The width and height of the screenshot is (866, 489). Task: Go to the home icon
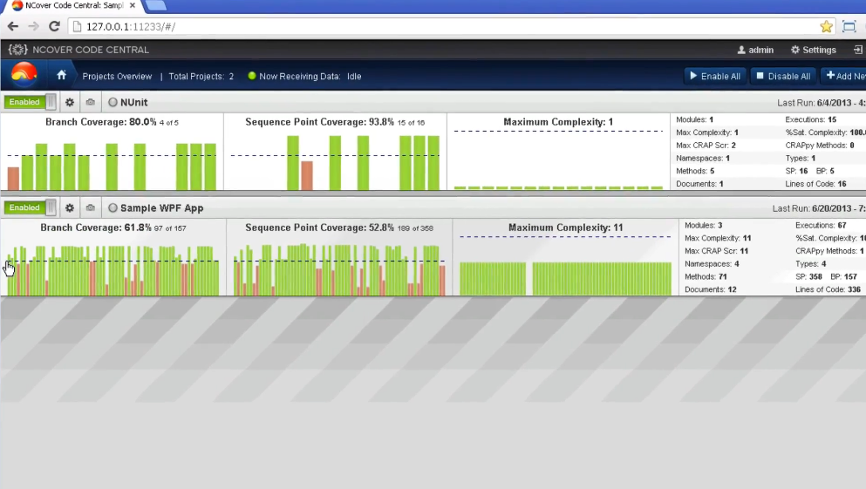click(61, 75)
